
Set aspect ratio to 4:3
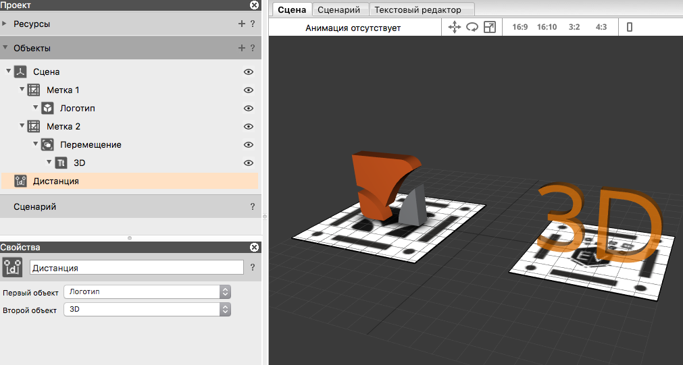coord(601,27)
